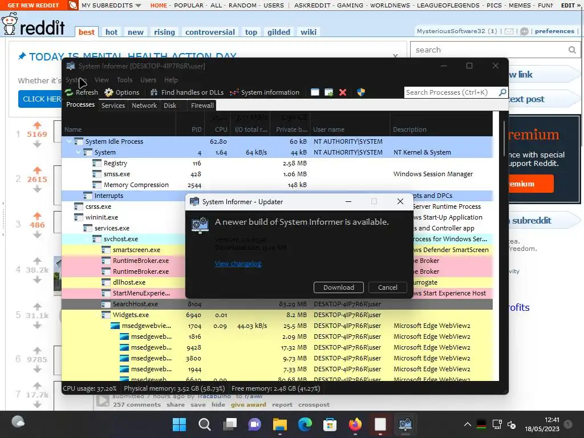Click the find window toolbar icon
This screenshot has height=438, width=584.
point(315,92)
